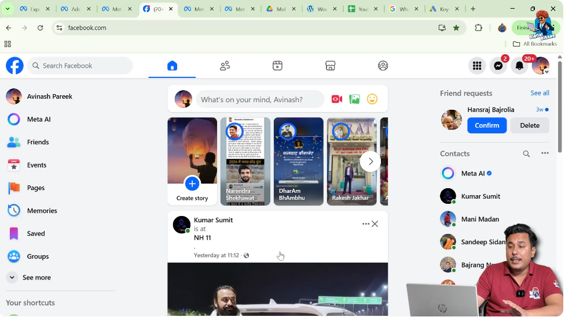Viewport: 565px width, 317px height.
Task: Click the Create story card
Action: point(192,161)
